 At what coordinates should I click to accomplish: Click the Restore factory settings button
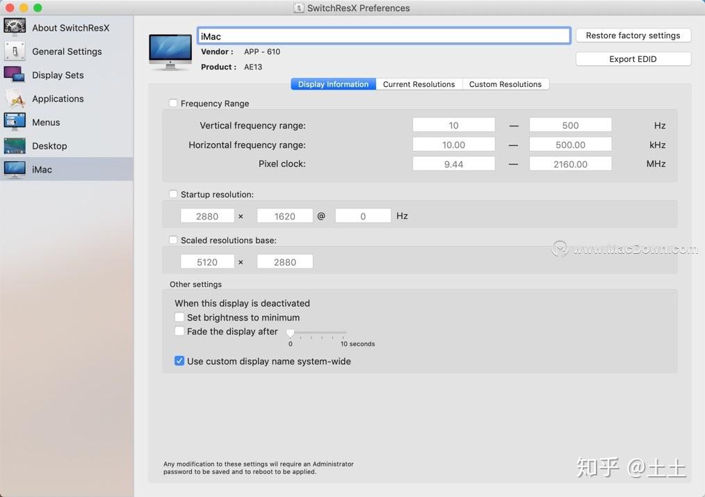(633, 35)
